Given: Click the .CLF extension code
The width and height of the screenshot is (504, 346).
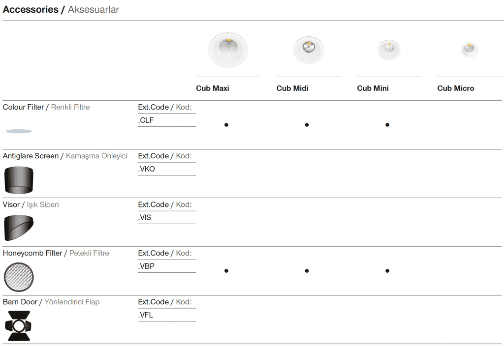Looking at the screenshot, I should 146,120.
